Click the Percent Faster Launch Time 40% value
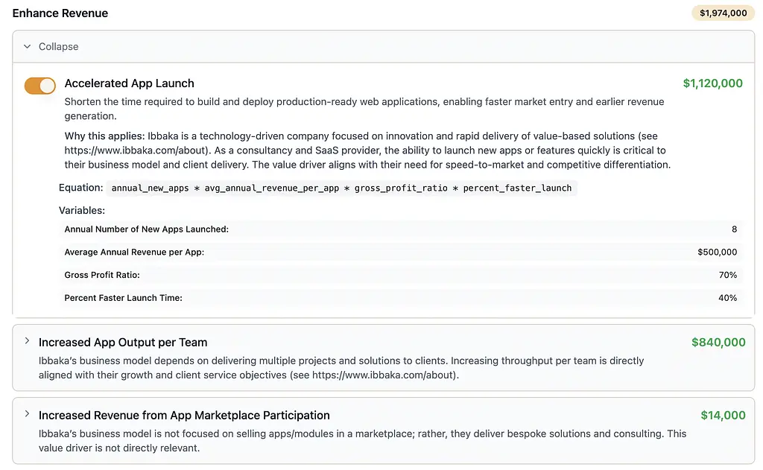Screen dimensions: 763x470 (x=727, y=298)
